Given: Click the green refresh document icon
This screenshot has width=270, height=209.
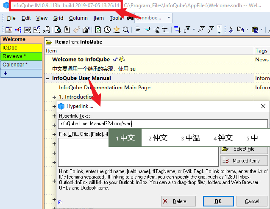Looking at the screenshot, I should (x=98, y=30).
